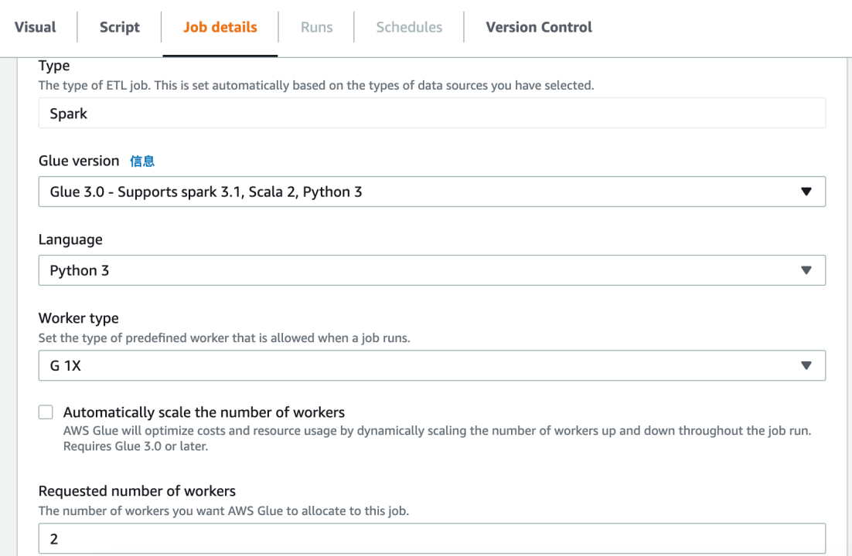Select the Job details tab
This screenshot has height=556, width=852.
pos(220,27)
